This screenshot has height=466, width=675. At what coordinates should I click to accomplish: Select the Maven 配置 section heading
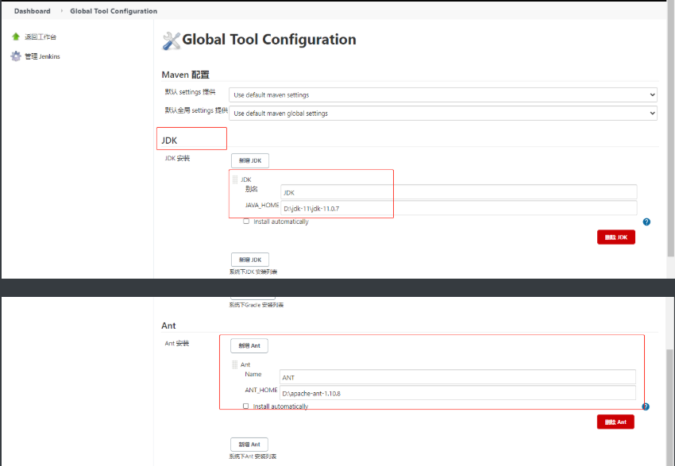(186, 75)
